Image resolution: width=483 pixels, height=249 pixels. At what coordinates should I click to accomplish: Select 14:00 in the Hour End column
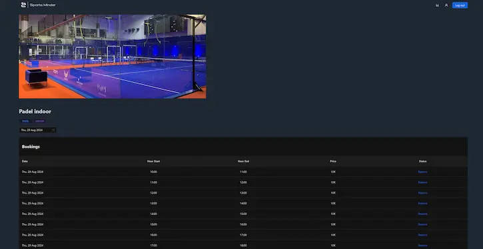pos(243,204)
